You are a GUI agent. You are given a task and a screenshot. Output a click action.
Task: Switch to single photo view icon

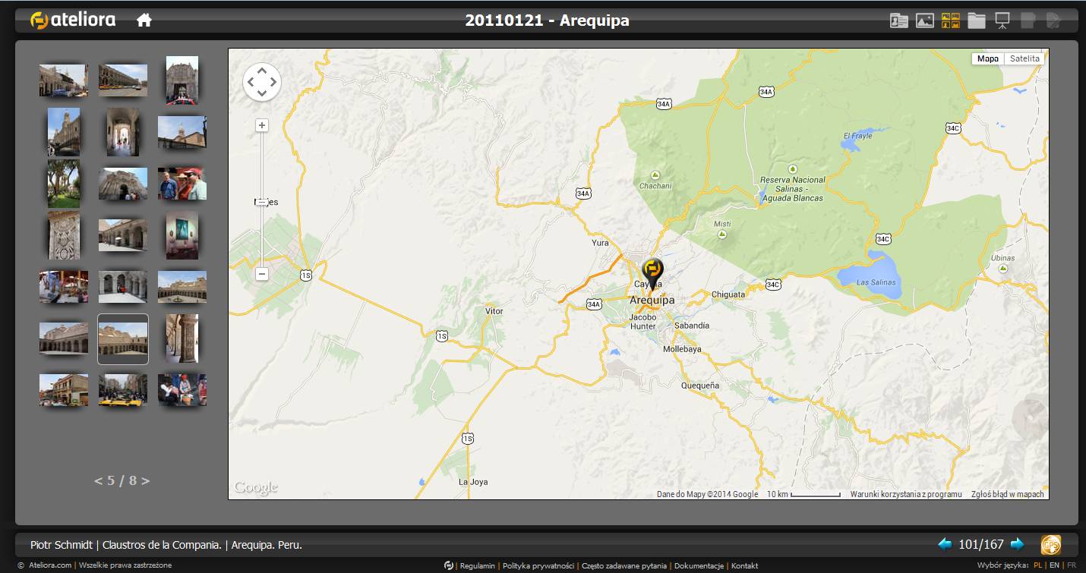coord(925,20)
